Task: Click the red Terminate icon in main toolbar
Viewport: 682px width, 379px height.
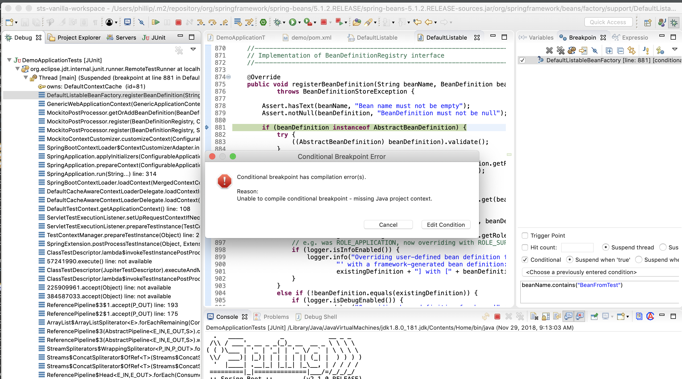Action: point(178,22)
